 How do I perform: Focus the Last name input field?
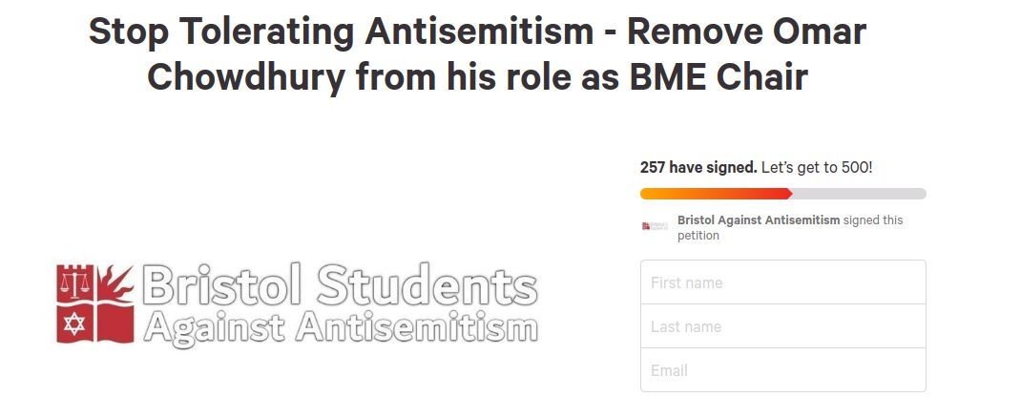782,326
